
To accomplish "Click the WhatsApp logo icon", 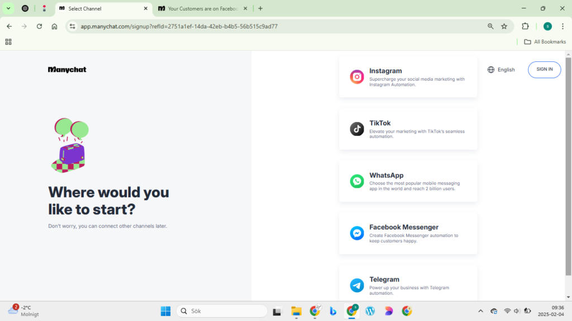I will coord(357,181).
